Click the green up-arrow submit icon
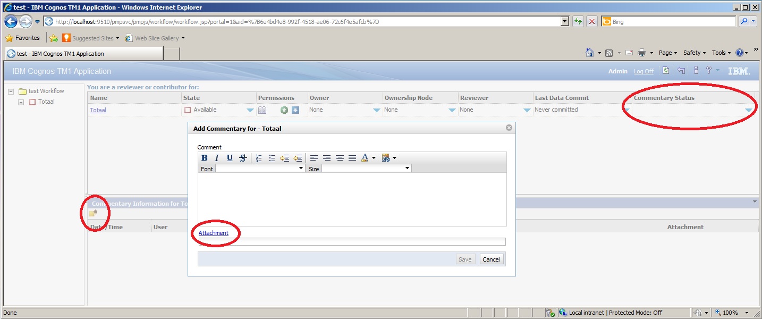 coord(284,110)
